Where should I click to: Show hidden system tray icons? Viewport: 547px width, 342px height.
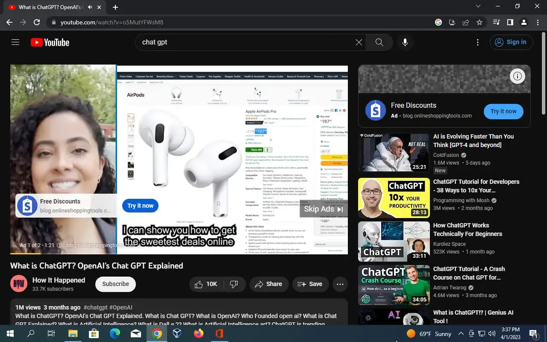tap(461, 334)
